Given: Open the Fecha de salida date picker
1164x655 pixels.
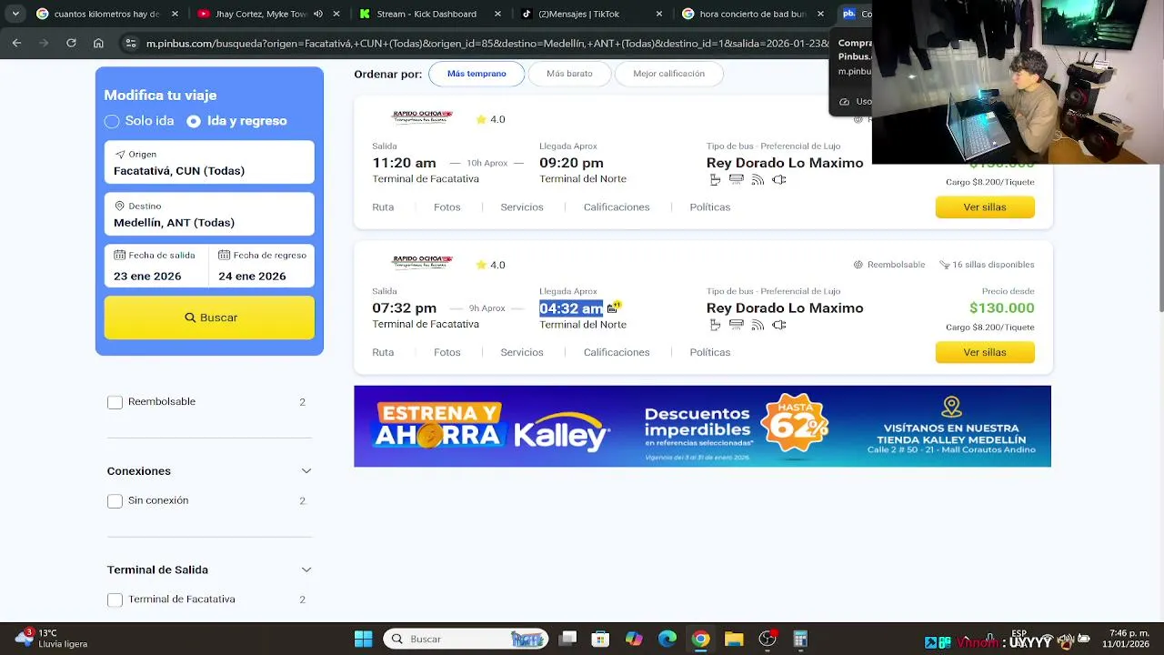Looking at the screenshot, I should pyautogui.click(x=156, y=266).
